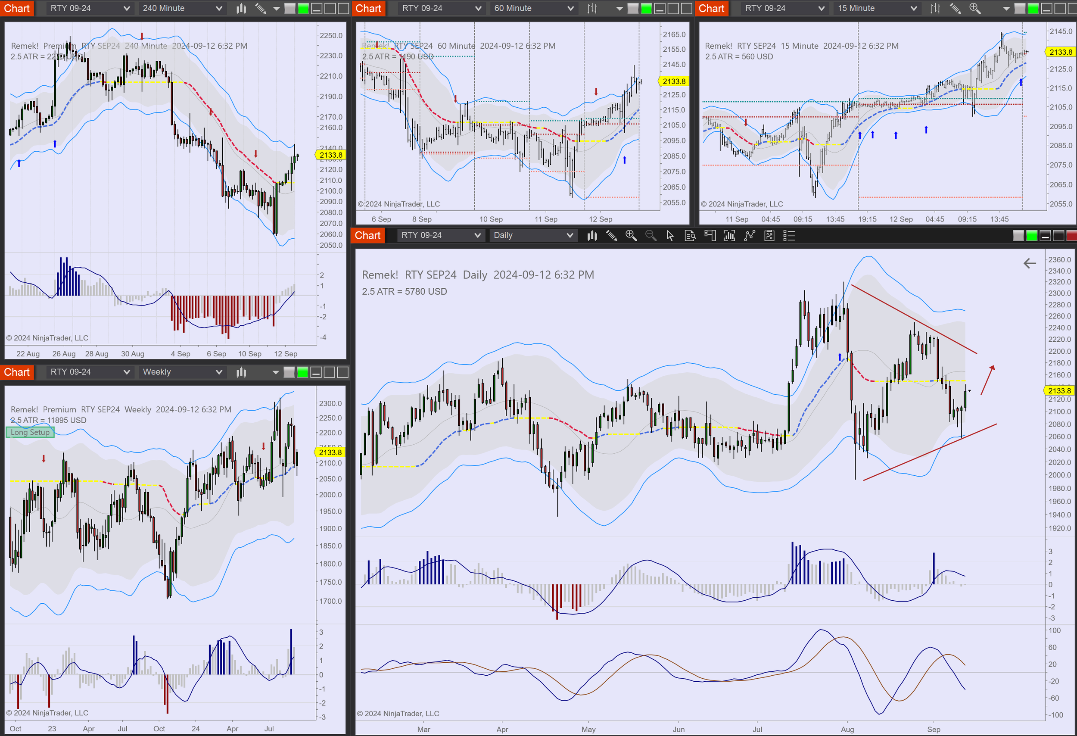Toggle green link button in 60 Minute chart
Image resolution: width=1077 pixels, height=736 pixels.
tap(646, 8)
